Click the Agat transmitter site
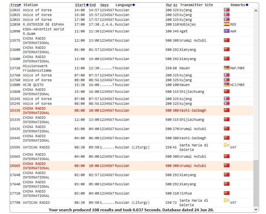Image resolution: width=266 pixels, height=214 pixels. click(184, 31)
